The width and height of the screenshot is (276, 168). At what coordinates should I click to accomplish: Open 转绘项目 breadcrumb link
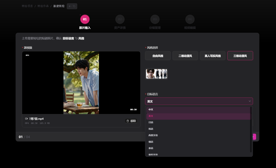coord(27,6)
